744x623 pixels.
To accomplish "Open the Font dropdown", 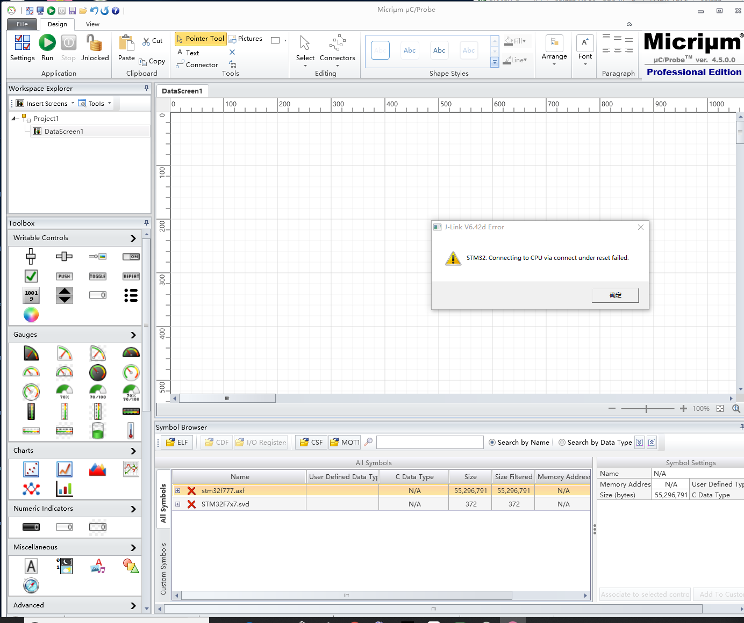I will (585, 50).
